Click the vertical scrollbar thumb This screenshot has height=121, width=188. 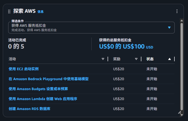click(182, 66)
